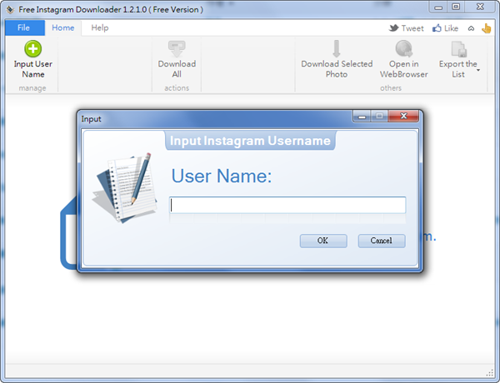500x383 pixels.
Task: Click the Like text link
Action: pyautogui.click(x=451, y=28)
